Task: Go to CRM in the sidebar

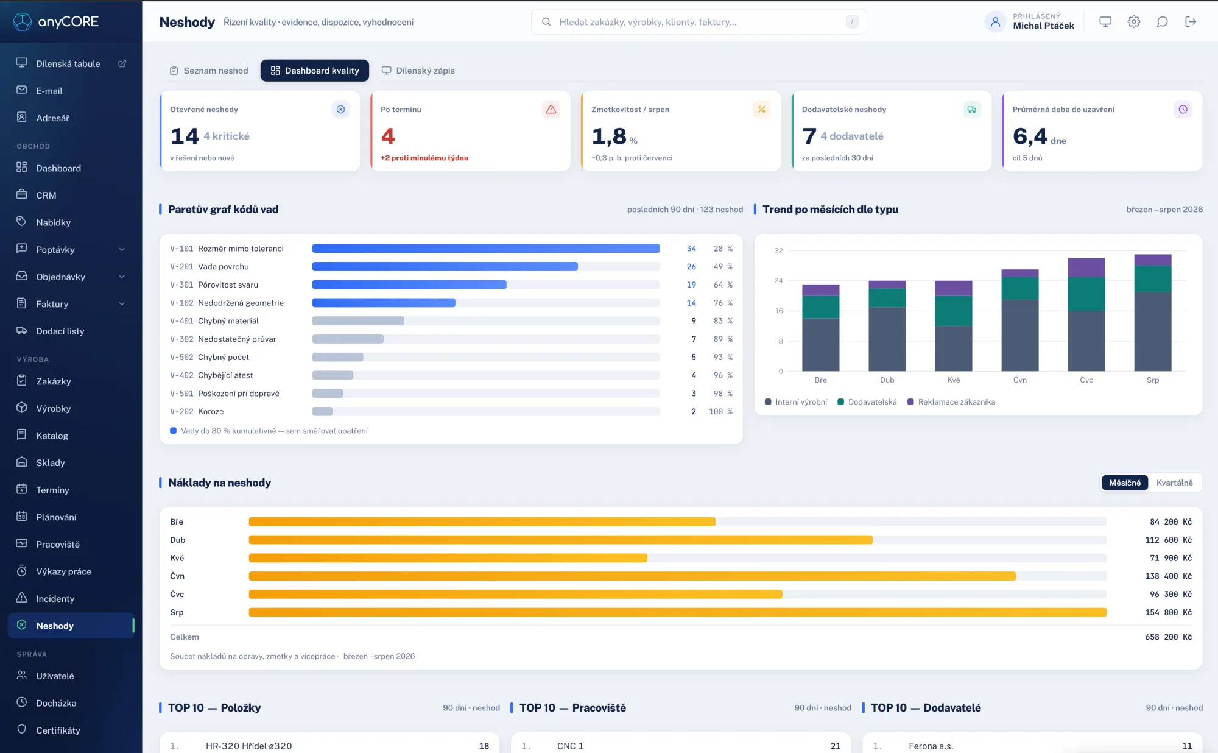Action: point(71,195)
